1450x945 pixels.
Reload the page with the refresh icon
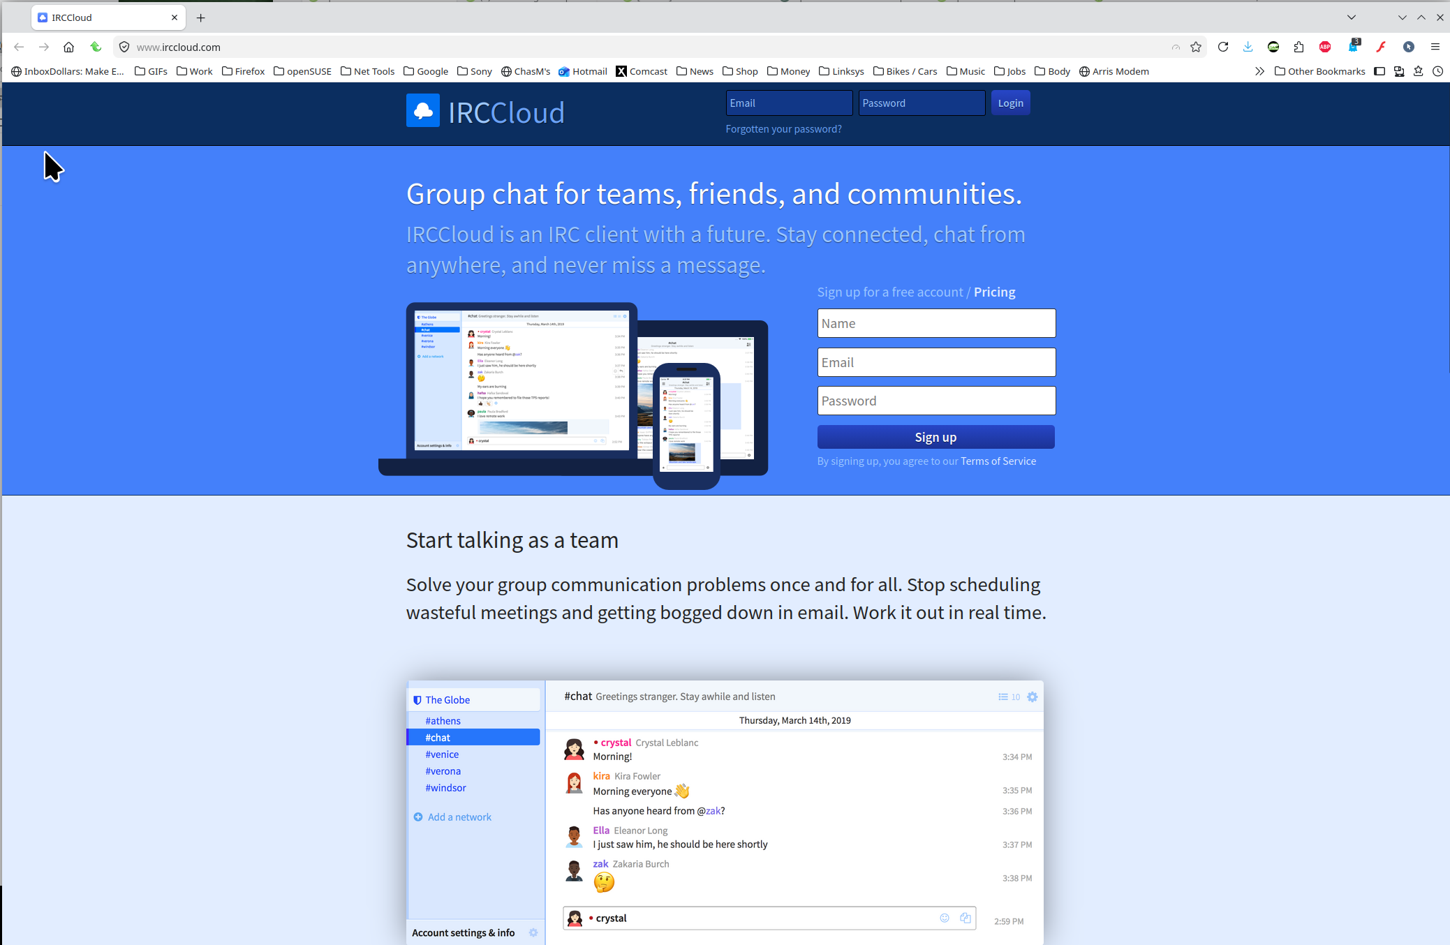(1222, 47)
